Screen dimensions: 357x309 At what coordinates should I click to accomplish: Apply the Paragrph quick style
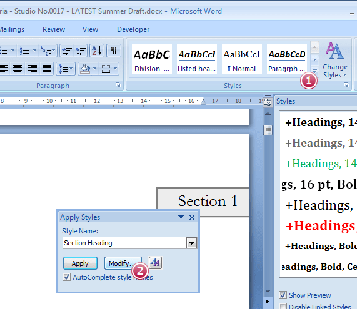(287, 59)
